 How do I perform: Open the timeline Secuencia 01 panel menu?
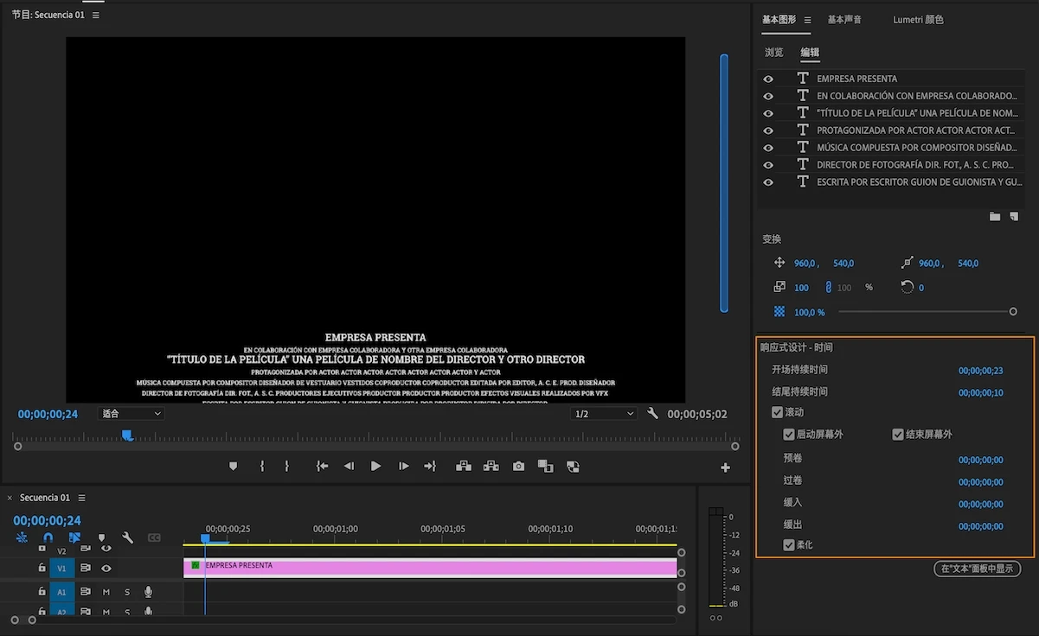point(82,498)
